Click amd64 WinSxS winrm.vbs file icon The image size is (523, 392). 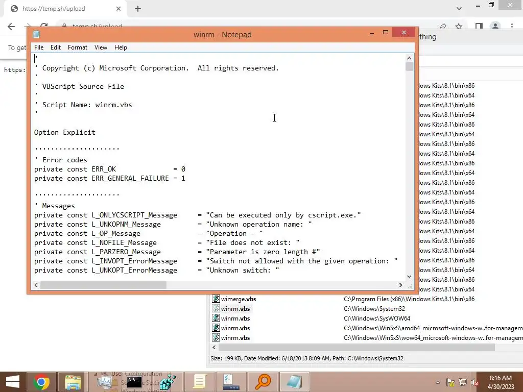coord(216,328)
